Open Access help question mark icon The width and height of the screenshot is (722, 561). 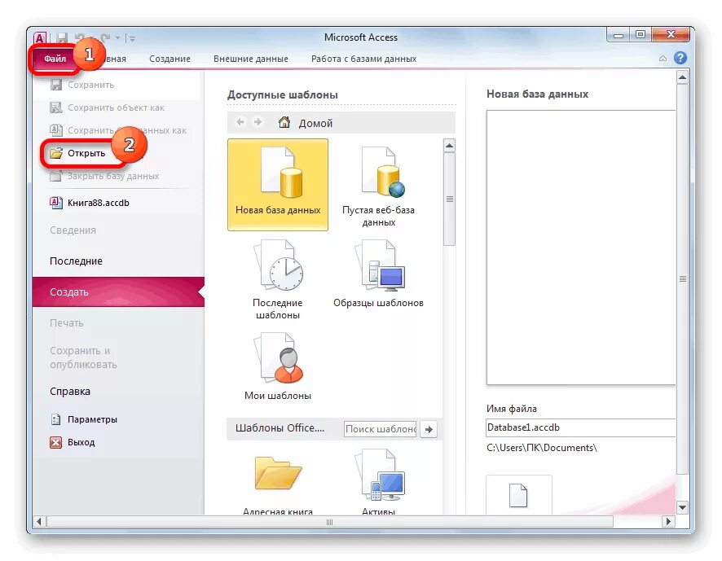680,58
